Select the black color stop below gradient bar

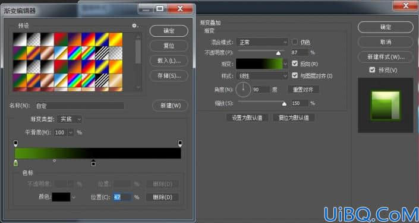coord(93,163)
